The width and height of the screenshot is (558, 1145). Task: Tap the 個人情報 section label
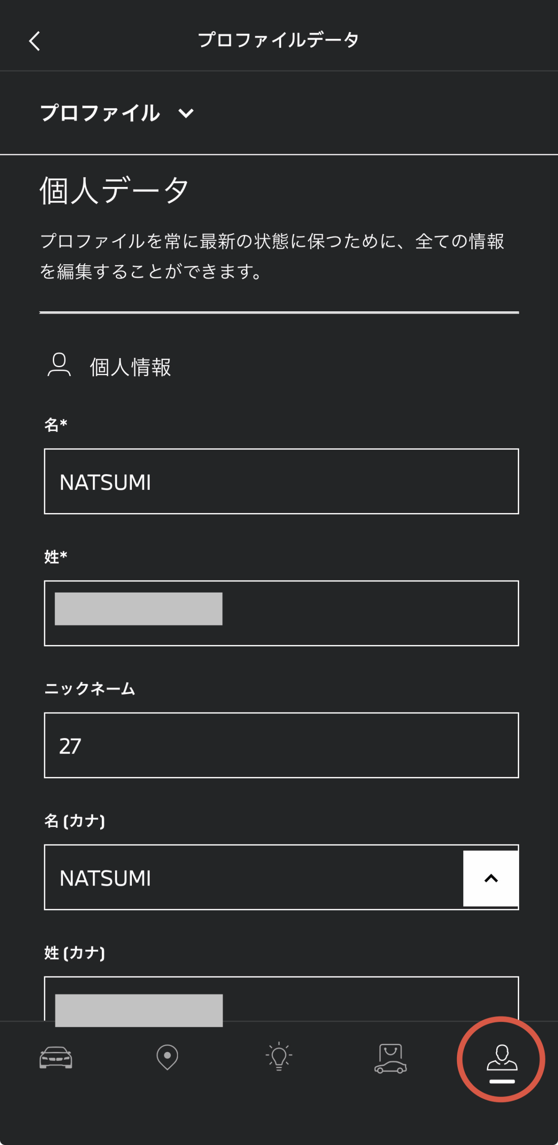coord(130,367)
